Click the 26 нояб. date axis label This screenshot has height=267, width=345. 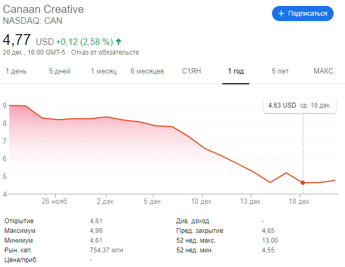55,202
